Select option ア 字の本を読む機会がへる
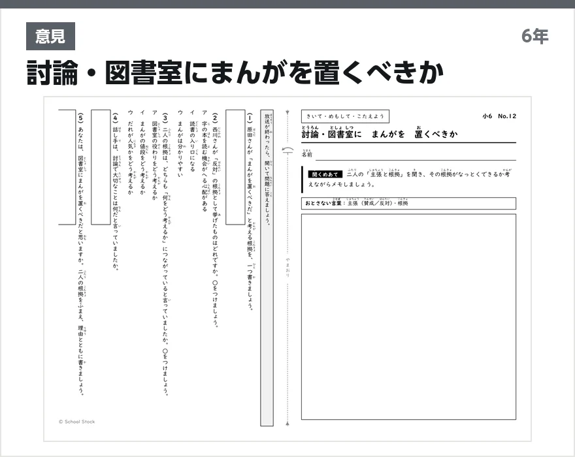Viewport: 575px width, 457px height. click(x=205, y=161)
